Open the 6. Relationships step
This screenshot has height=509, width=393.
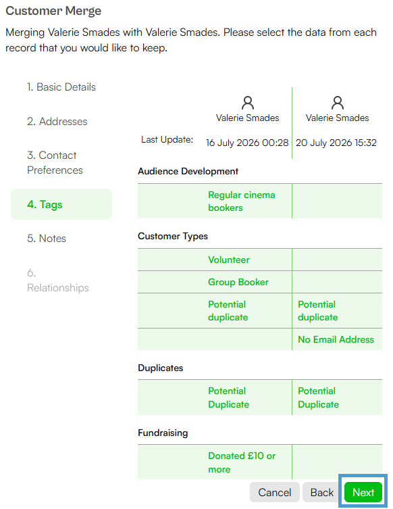pyautogui.click(x=57, y=280)
